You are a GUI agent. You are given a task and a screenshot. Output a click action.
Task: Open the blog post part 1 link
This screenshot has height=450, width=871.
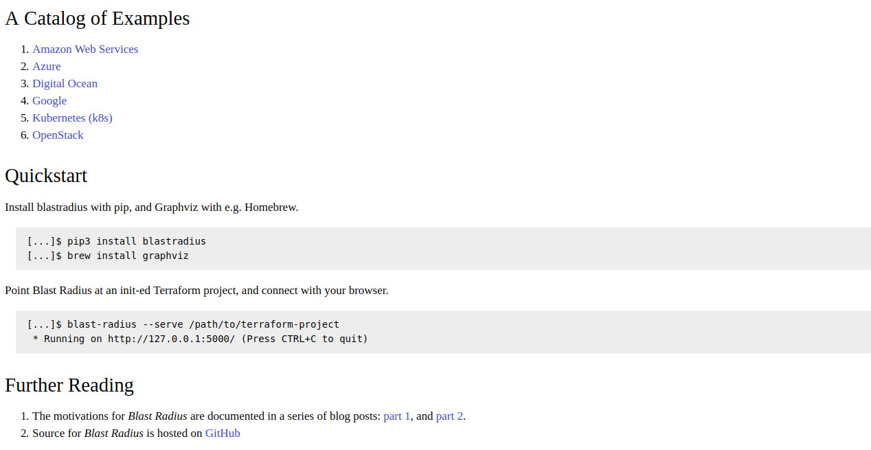(397, 416)
